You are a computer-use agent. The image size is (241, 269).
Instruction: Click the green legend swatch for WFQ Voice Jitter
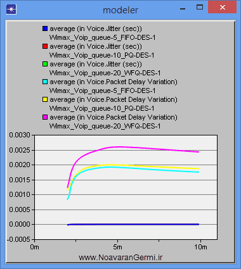pyautogui.click(x=45, y=64)
